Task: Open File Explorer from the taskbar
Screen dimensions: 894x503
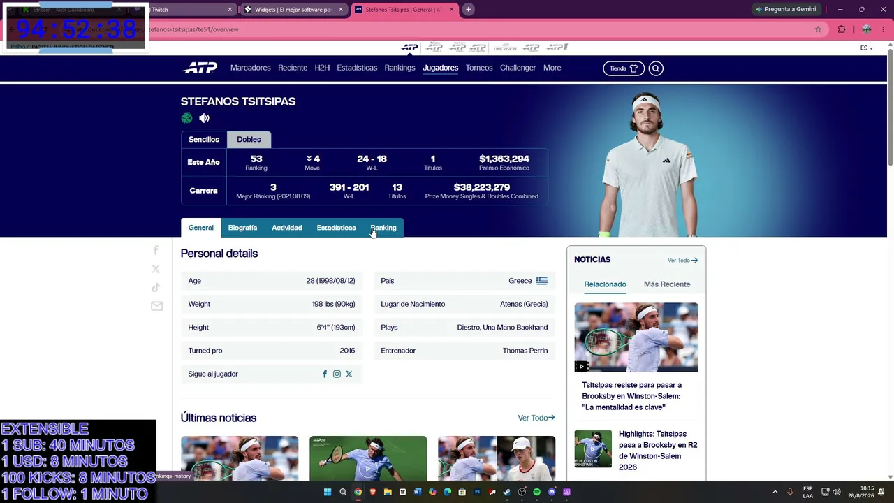Action: 388,492
